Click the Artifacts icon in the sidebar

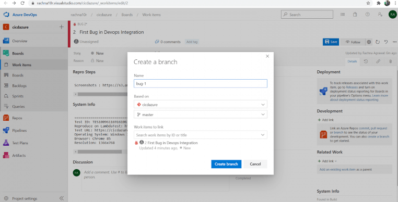[x=6, y=155]
